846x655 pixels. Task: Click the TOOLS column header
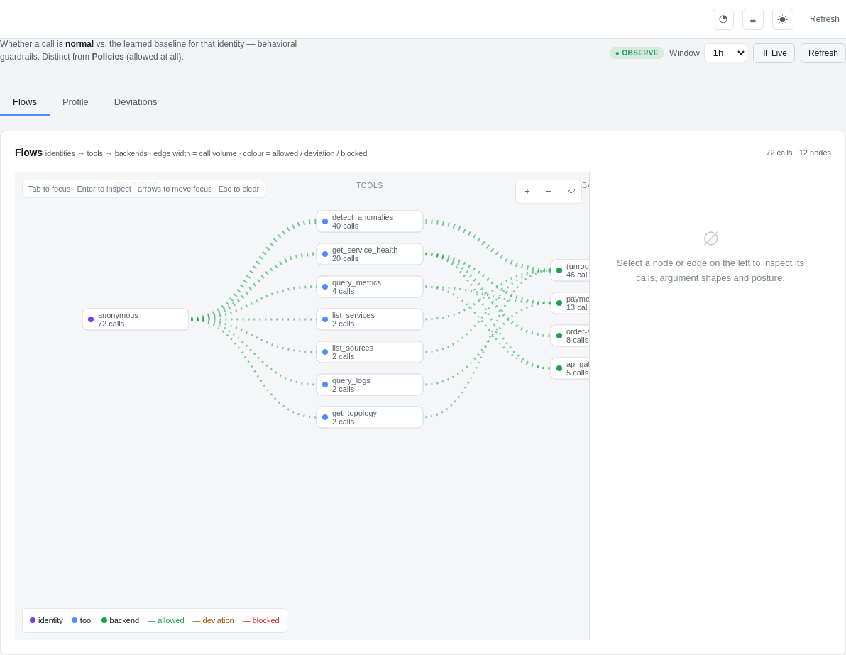tap(370, 186)
